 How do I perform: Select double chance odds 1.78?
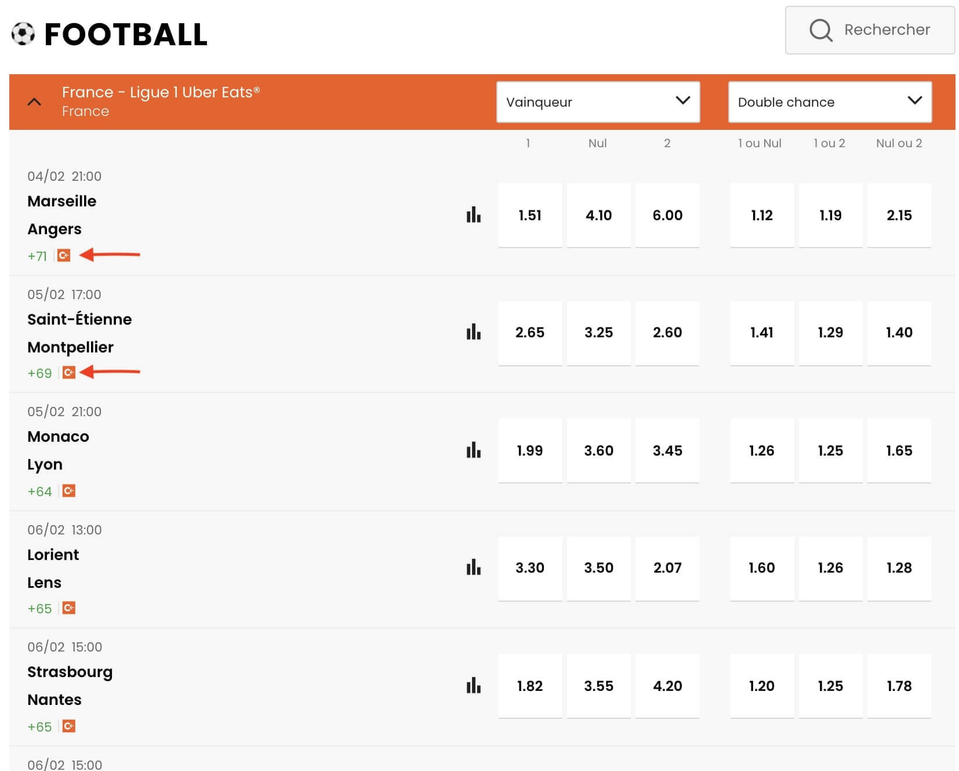(899, 686)
